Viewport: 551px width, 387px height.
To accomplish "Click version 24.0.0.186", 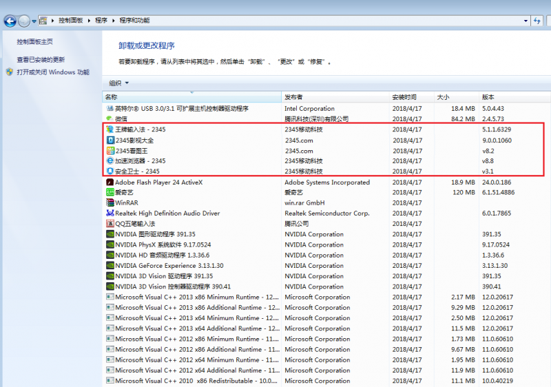I will [x=497, y=182].
